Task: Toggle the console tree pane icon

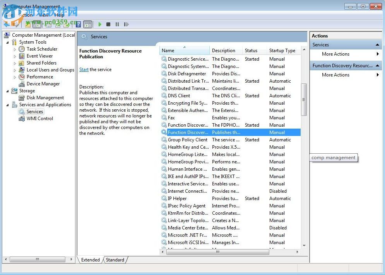Action: click(37, 24)
